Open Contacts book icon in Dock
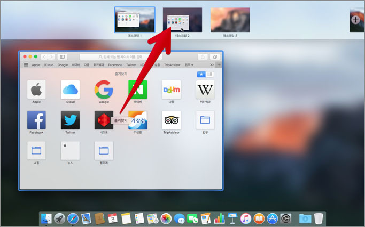 coord(99,218)
